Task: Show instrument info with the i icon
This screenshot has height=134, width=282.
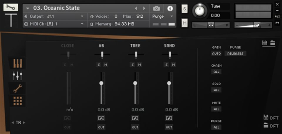Action: [x=170, y=9]
